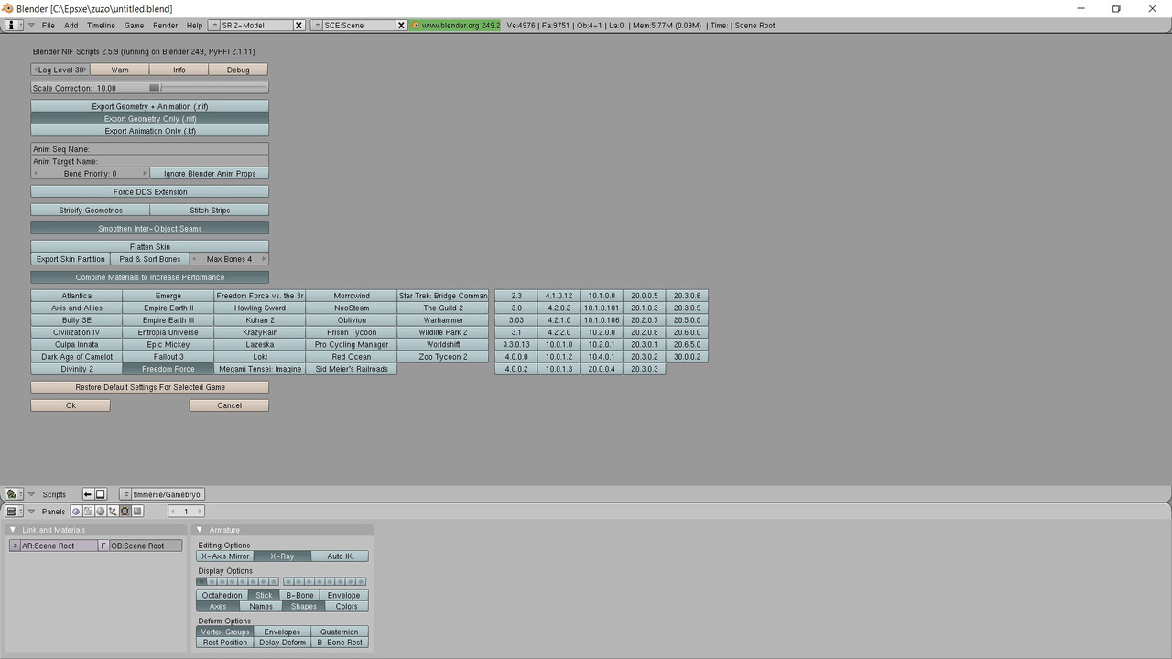Viewport: 1172px width, 659px height.
Task: Delete the SR:2-Model screen with X
Action: (298, 26)
